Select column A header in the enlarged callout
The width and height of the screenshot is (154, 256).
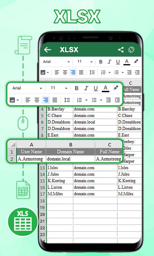(x=31, y=145)
